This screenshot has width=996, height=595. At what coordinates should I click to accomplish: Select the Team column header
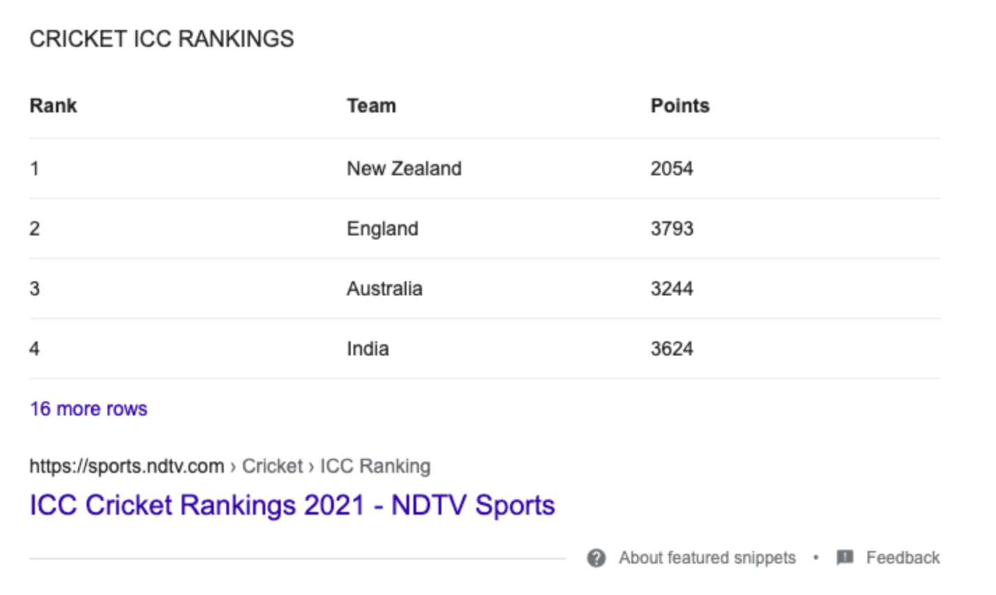pyautogui.click(x=372, y=105)
